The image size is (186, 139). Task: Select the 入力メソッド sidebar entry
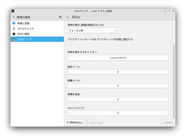tap(37, 39)
